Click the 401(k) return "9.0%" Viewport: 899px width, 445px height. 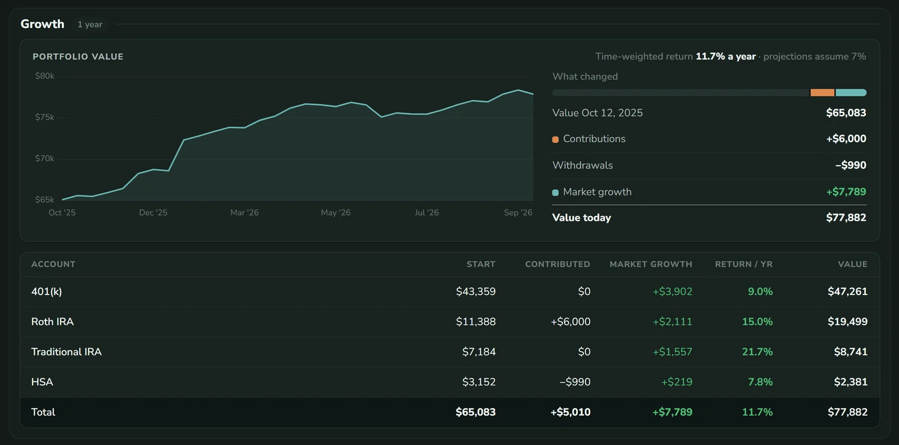coord(760,292)
